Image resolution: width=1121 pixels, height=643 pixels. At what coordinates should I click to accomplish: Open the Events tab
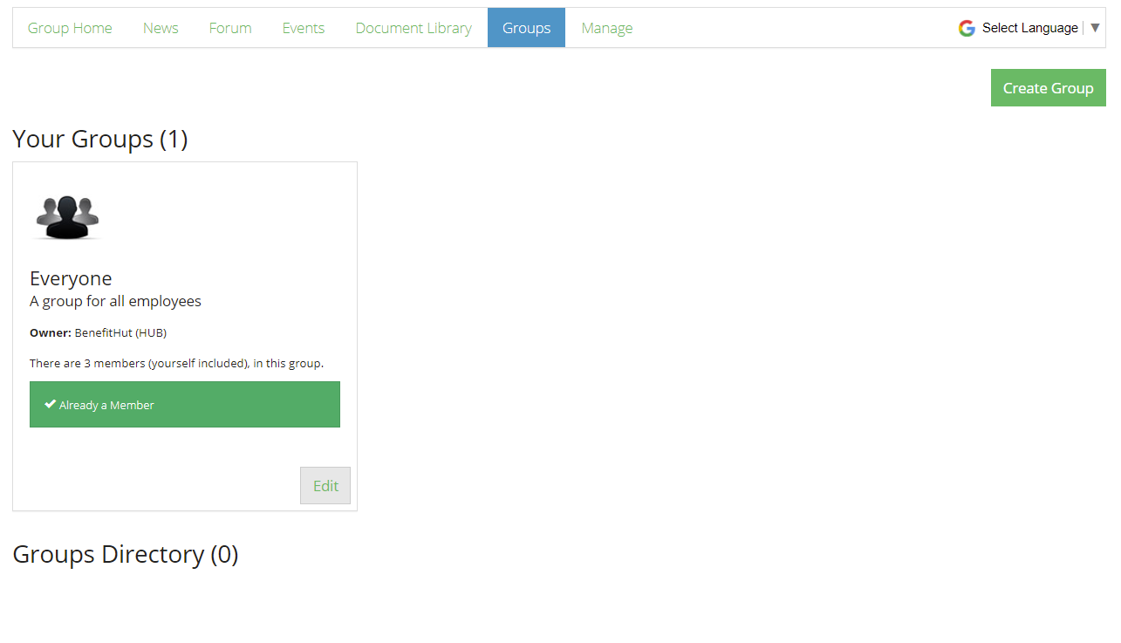tap(304, 28)
